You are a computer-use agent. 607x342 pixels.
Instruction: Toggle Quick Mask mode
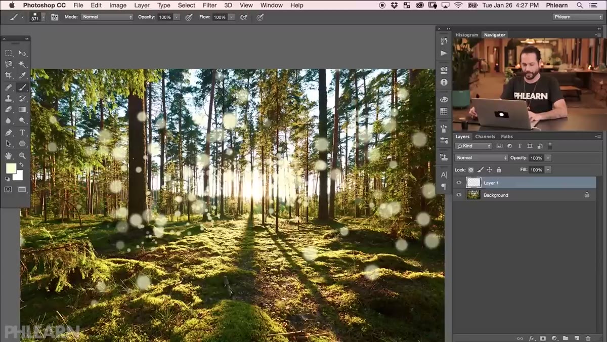coord(8,190)
